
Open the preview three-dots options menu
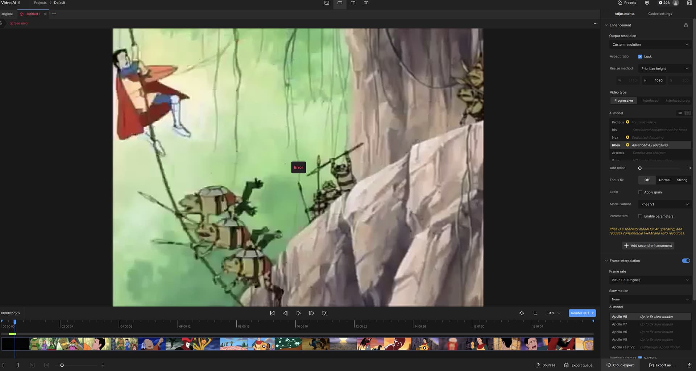pos(596,24)
